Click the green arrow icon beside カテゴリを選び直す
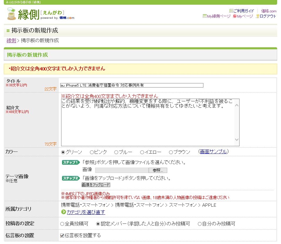The height and width of the screenshot is (244, 281). (63, 212)
